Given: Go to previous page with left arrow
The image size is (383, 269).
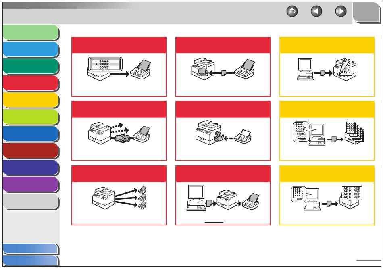Looking at the screenshot, I should click(x=316, y=11).
